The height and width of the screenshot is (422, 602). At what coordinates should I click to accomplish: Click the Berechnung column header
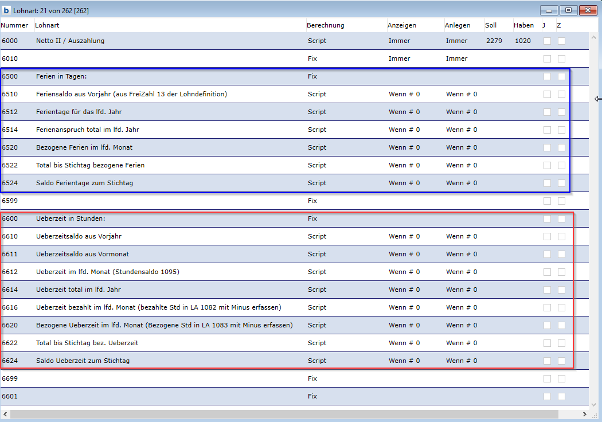click(325, 25)
